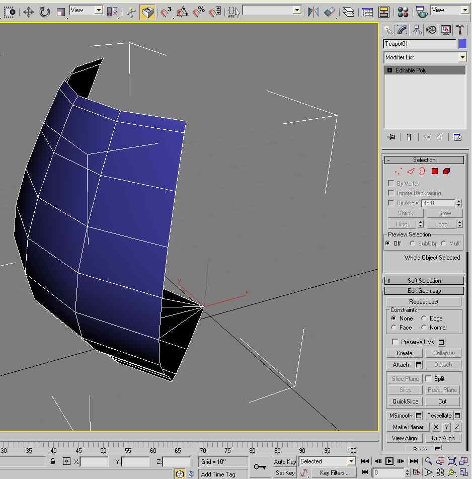Toggle the 3D Snaps magnet icon
Screen dimensions: 472x479
[x=166, y=12]
